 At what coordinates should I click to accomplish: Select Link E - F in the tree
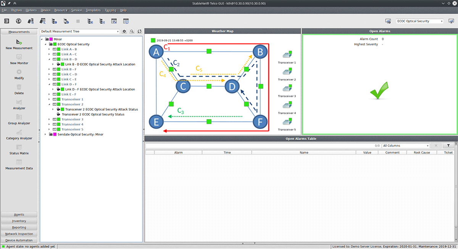point(69,94)
